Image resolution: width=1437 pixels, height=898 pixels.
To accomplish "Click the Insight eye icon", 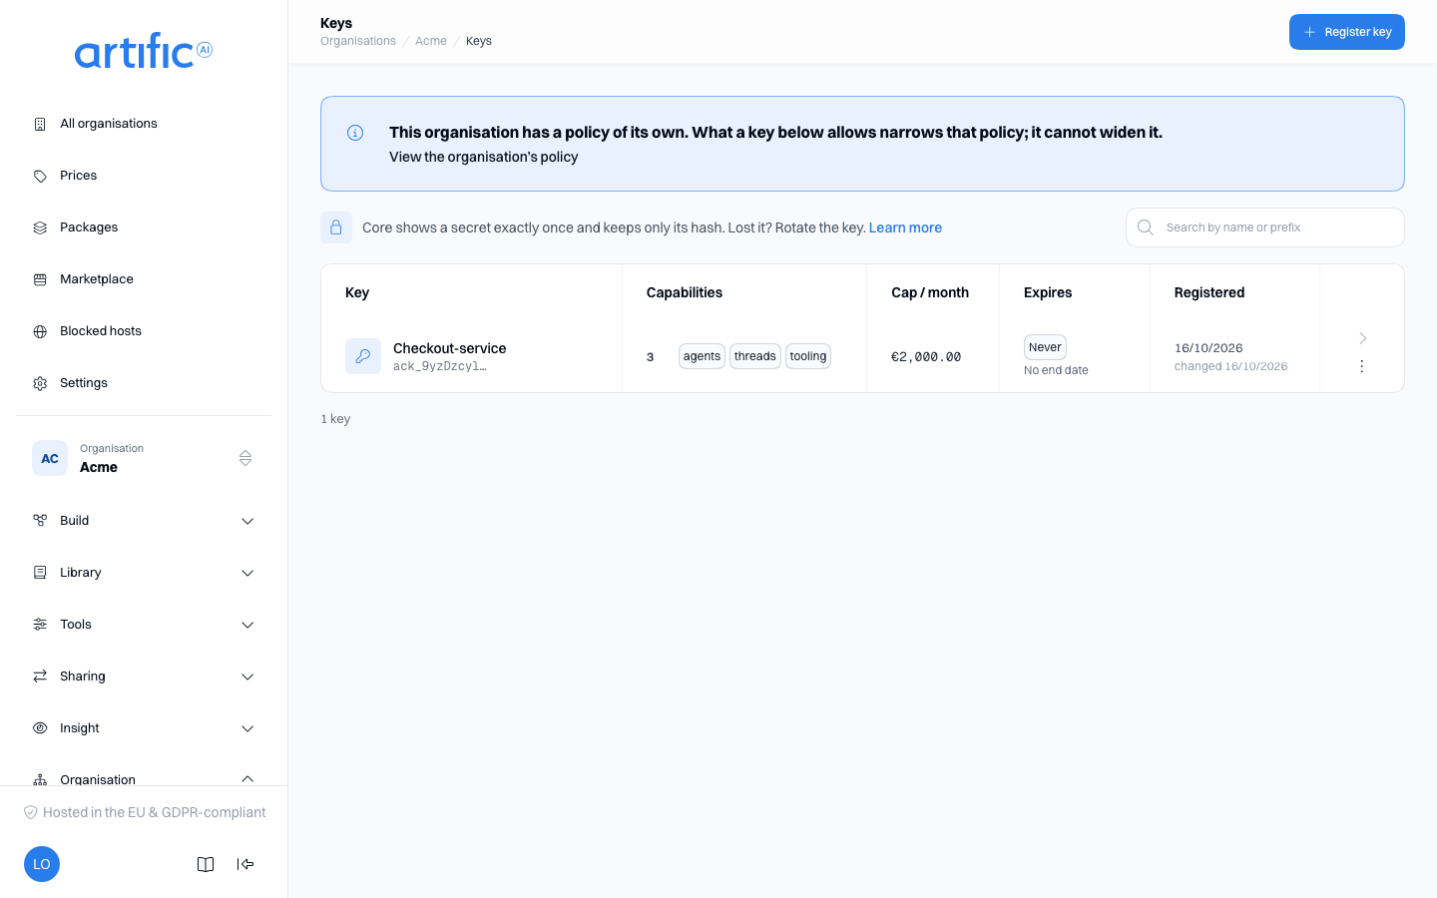I will tap(40, 728).
